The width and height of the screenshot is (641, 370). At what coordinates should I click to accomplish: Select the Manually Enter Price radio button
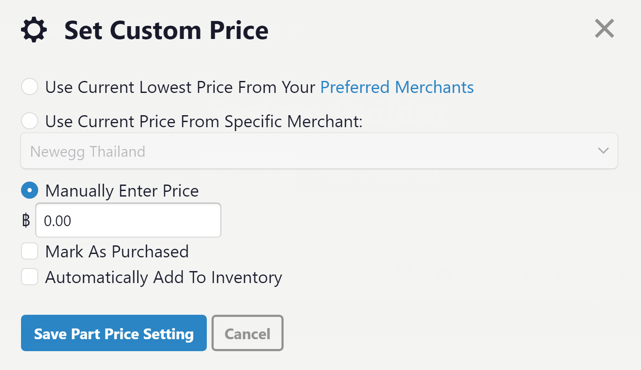[30, 190]
